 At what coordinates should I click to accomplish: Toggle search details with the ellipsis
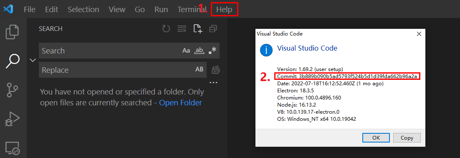[214, 83]
